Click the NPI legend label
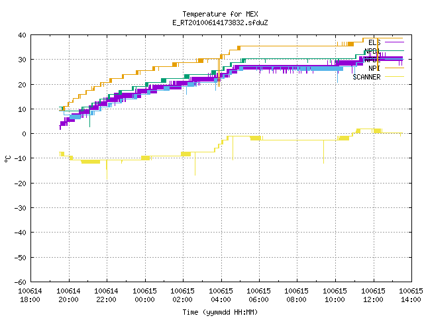The height and width of the screenshot is (318, 424). [374, 68]
